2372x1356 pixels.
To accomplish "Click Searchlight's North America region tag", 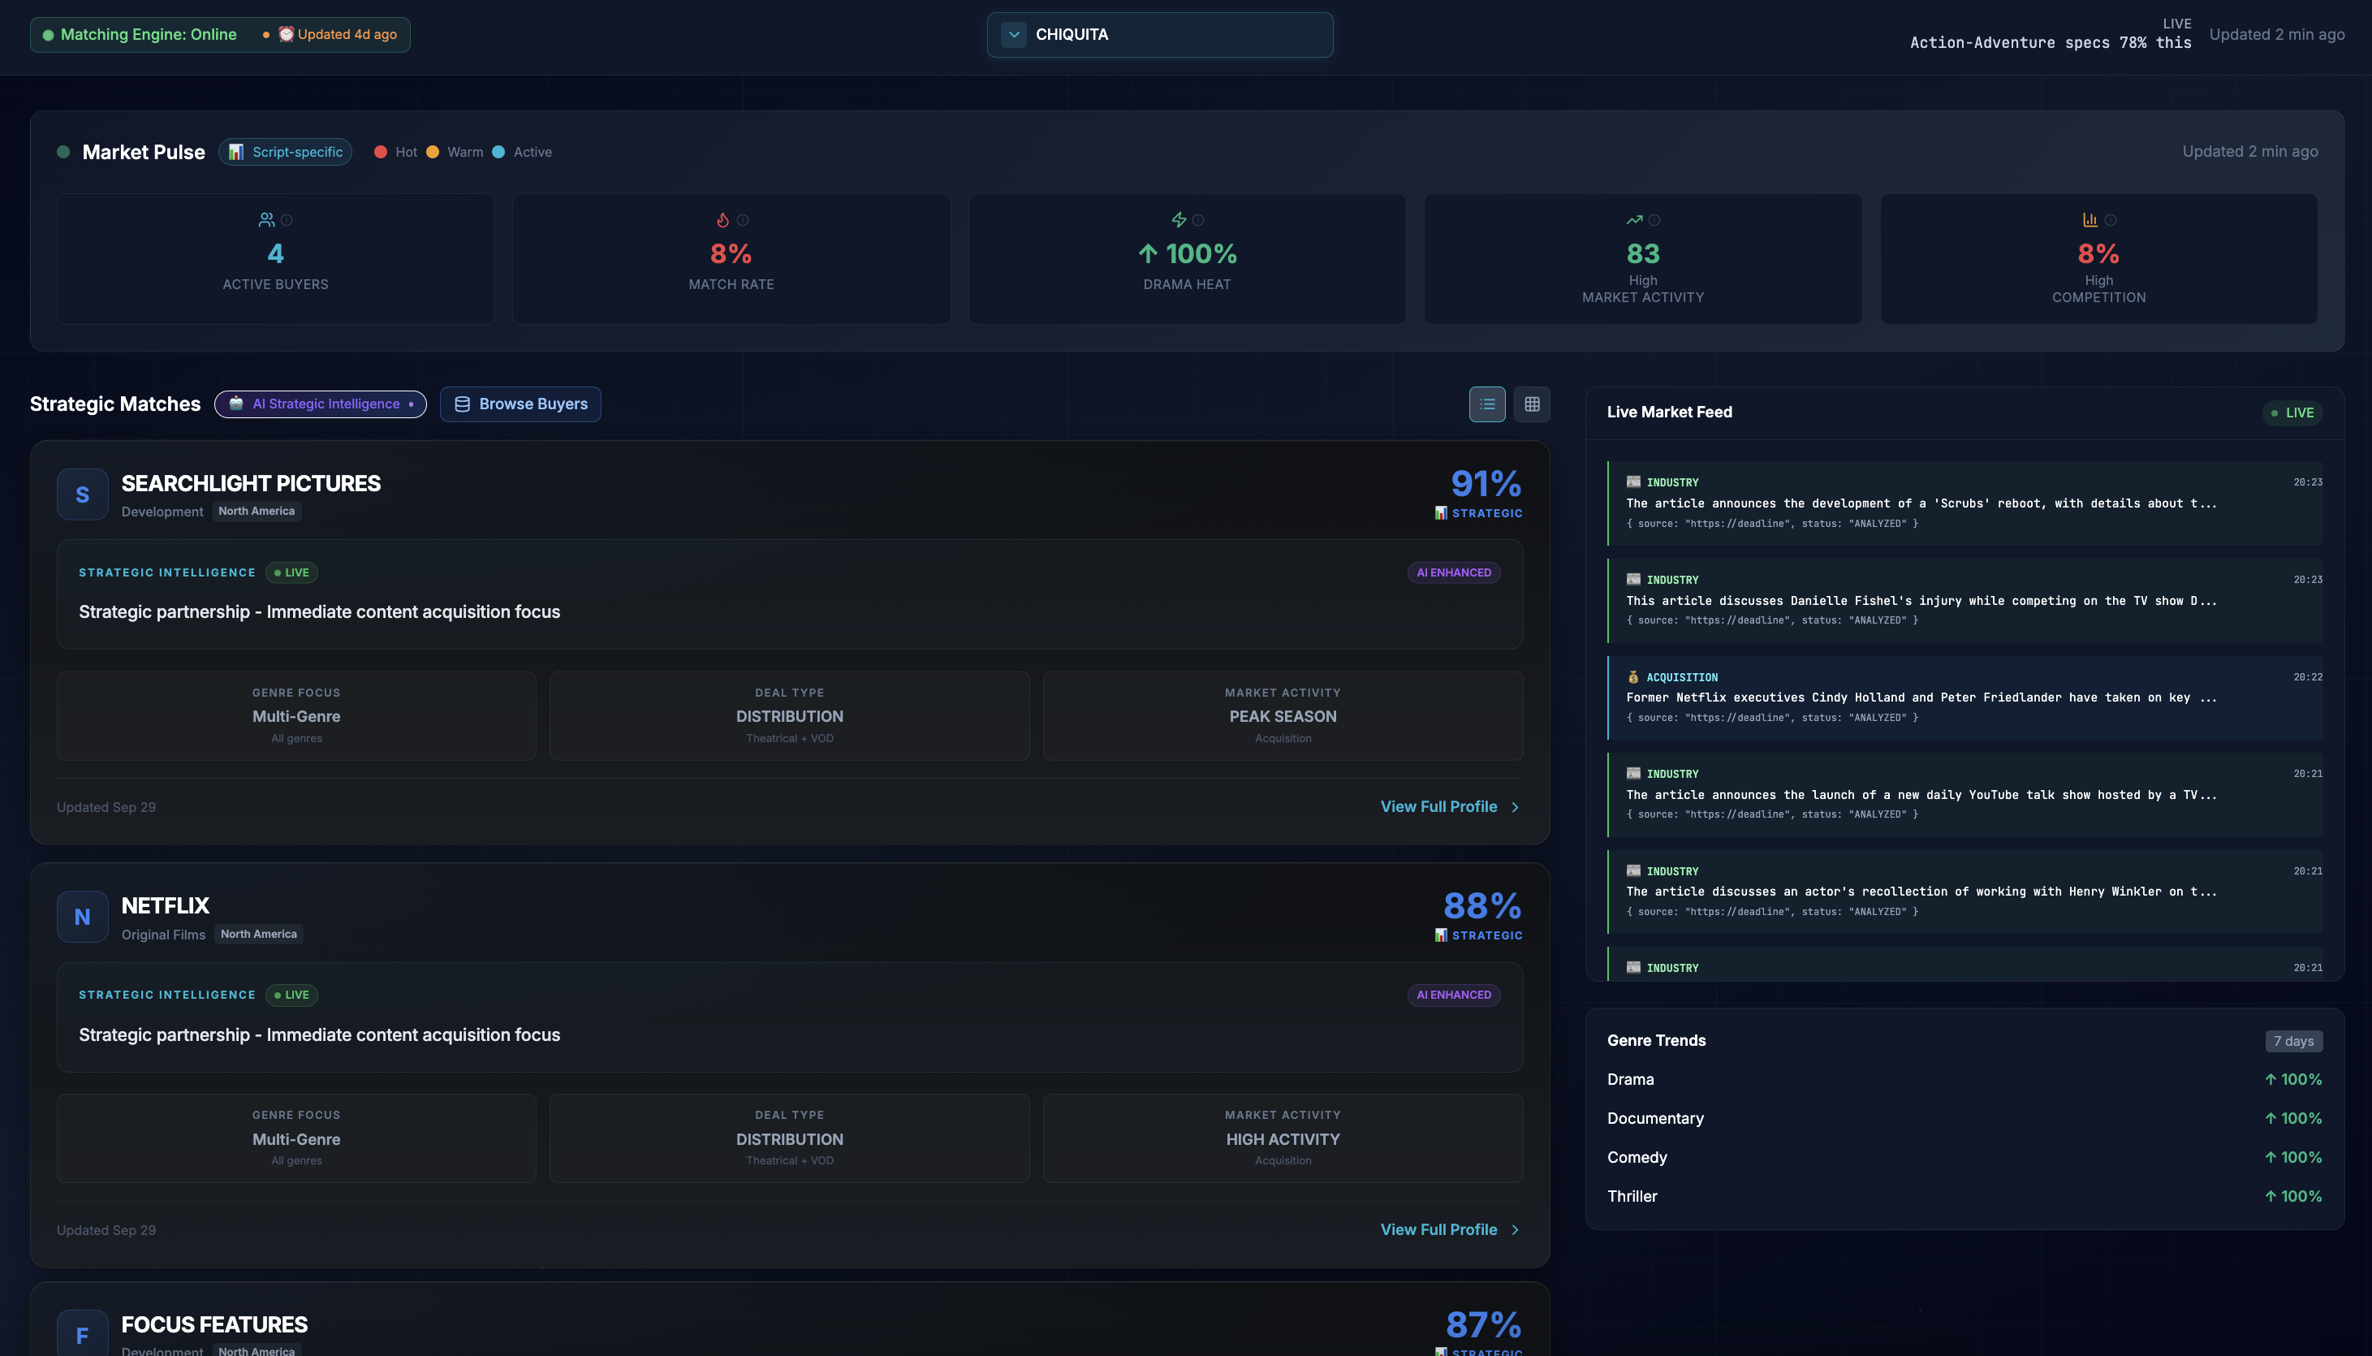I will click(256, 512).
